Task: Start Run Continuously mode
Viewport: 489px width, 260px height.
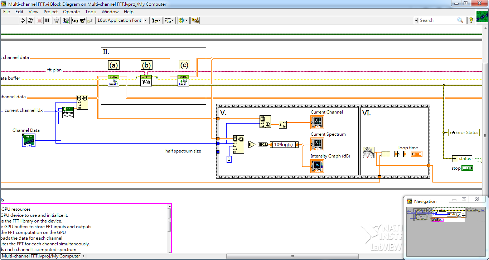Action: (31, 20)
